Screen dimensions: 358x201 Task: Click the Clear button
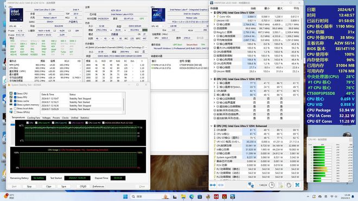pos(49,186)
